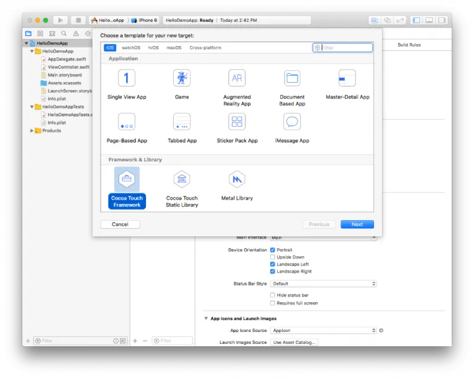Show the Standard editor
The width and height of the screenshot is (474, 378).
(x=375, y=21)
